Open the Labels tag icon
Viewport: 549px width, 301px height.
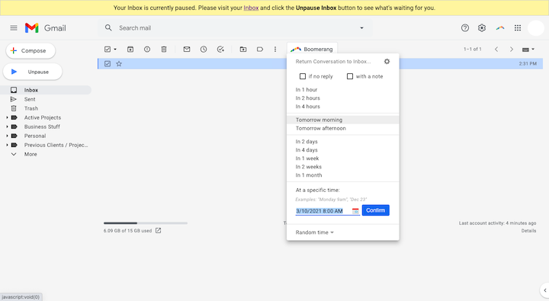click(x=260, y=50)
